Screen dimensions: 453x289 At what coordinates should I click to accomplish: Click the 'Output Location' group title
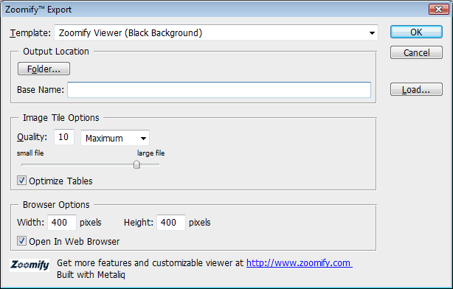(x=56, y=52)
